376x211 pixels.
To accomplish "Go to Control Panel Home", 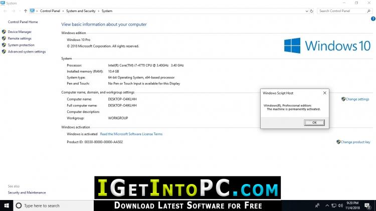I will coord(23,22).
